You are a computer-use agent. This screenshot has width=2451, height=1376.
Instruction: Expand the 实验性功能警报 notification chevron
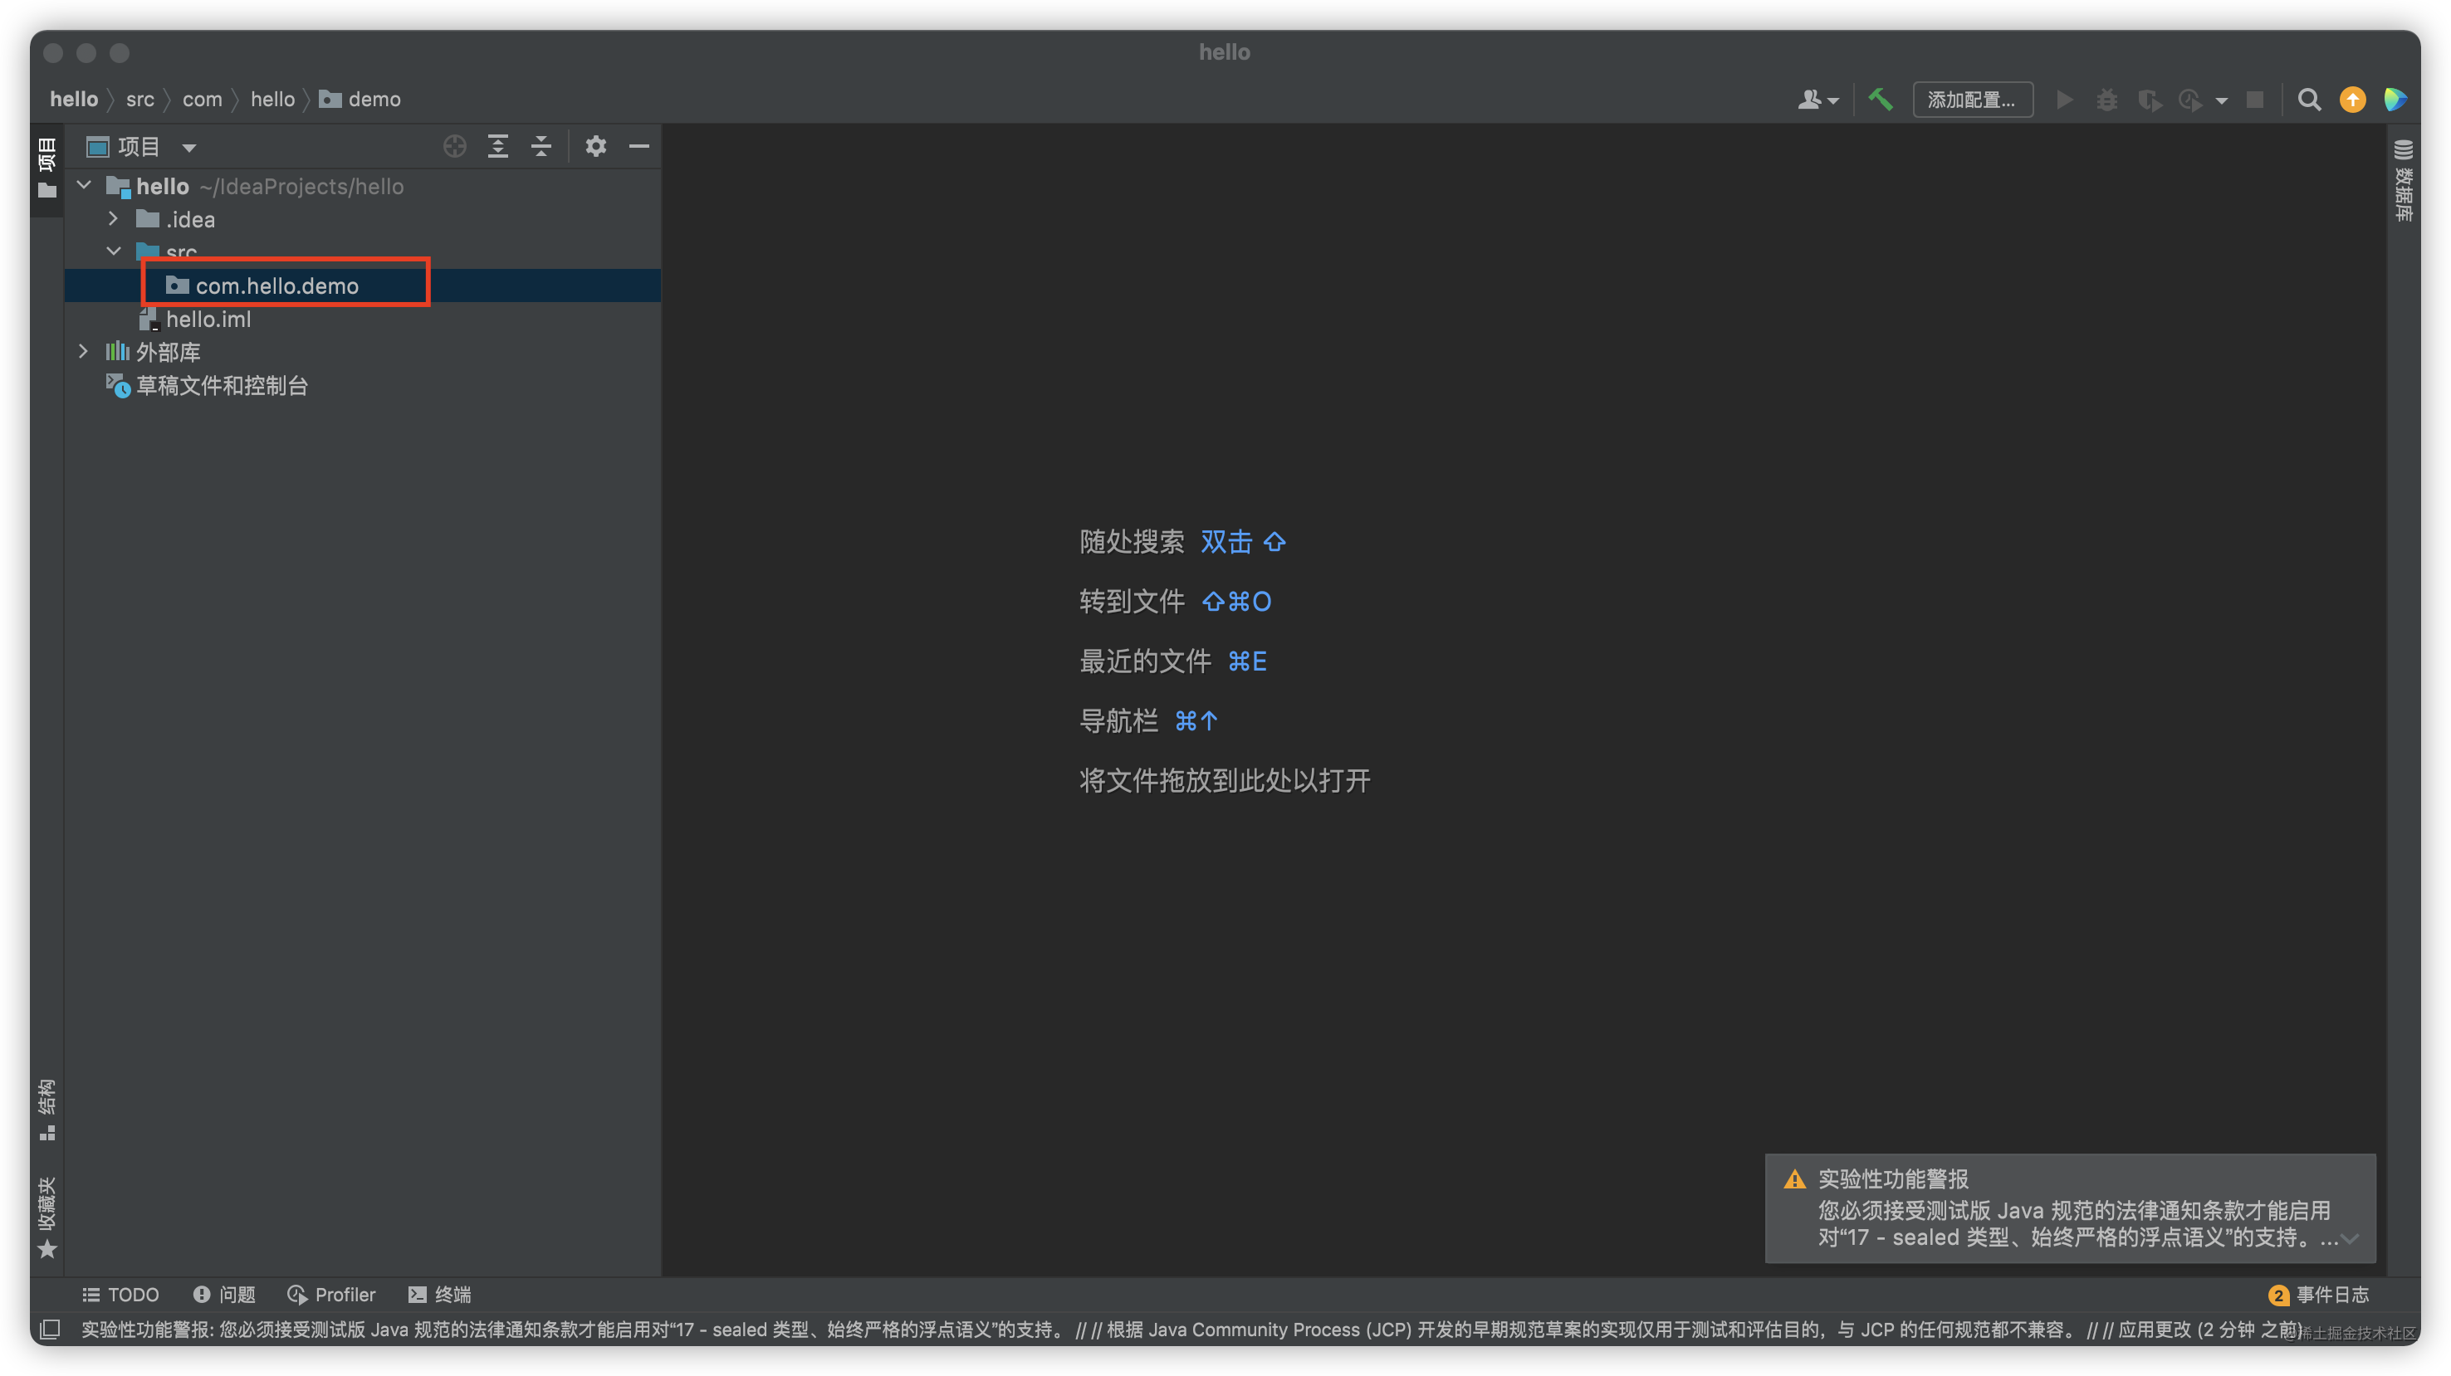tap(2351, 1239)
